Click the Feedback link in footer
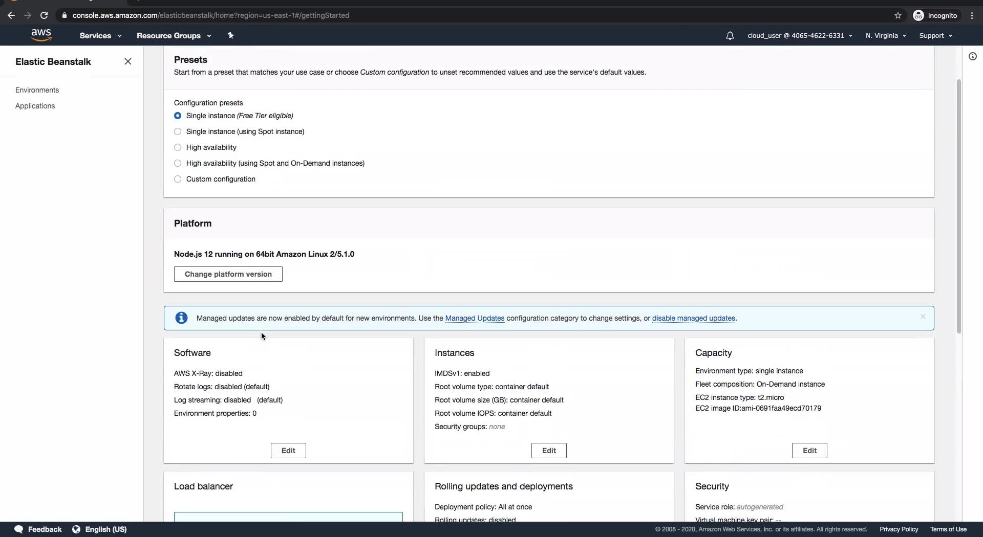 point(45,529)
